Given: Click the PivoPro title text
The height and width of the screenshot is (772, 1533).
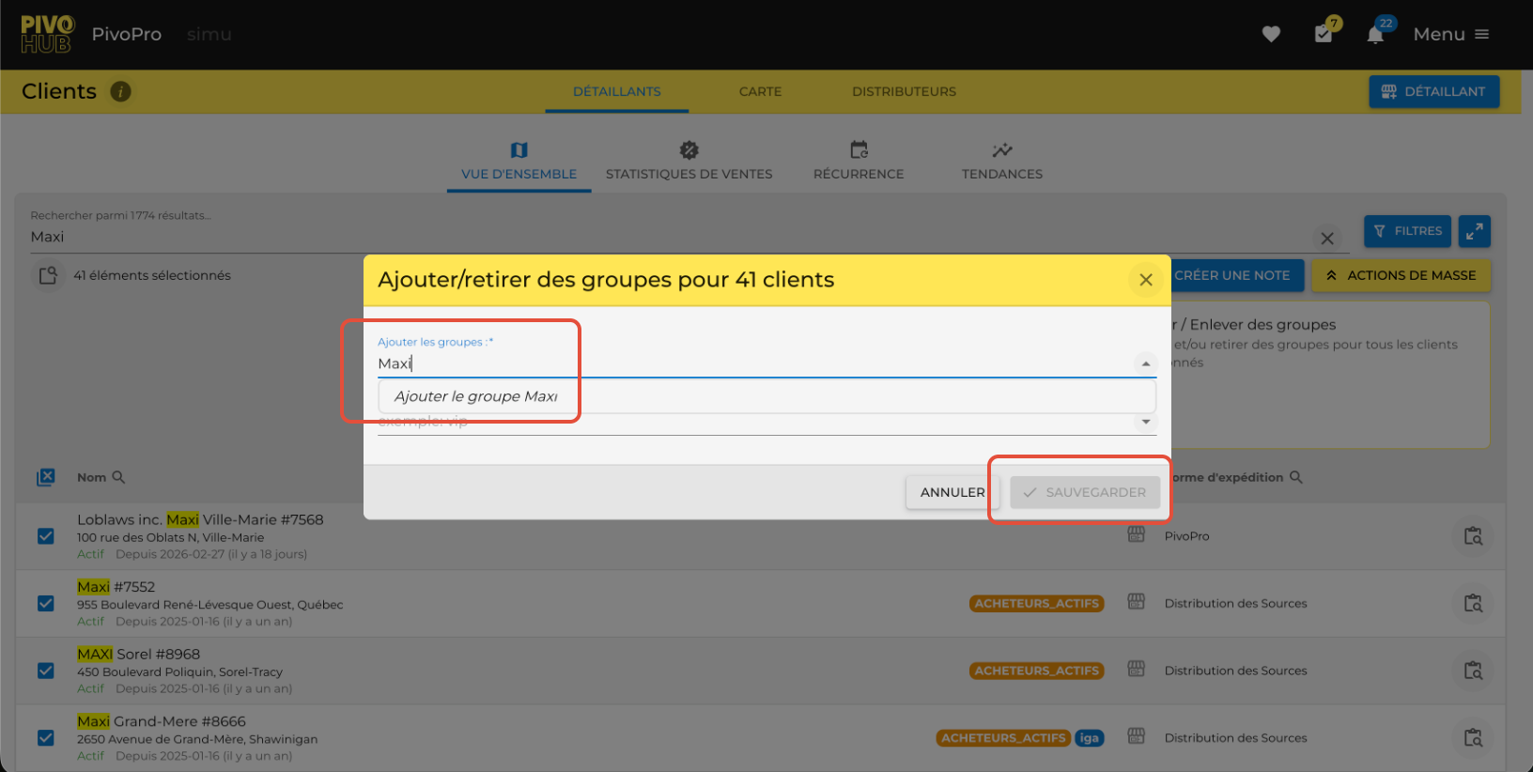Looking at the screenshot, I should pos(127,35).
